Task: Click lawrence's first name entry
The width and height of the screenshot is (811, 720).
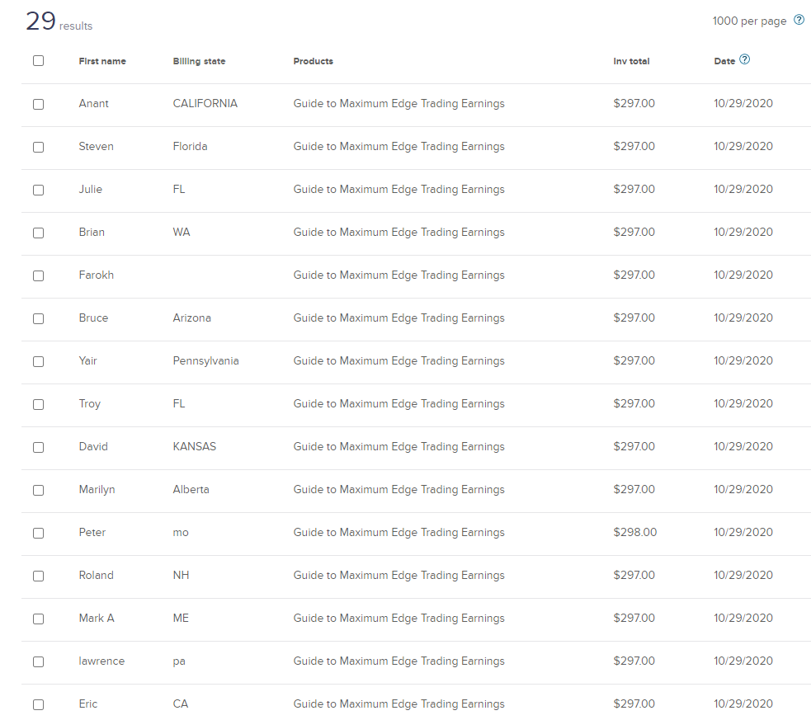Action: (101, 661)
